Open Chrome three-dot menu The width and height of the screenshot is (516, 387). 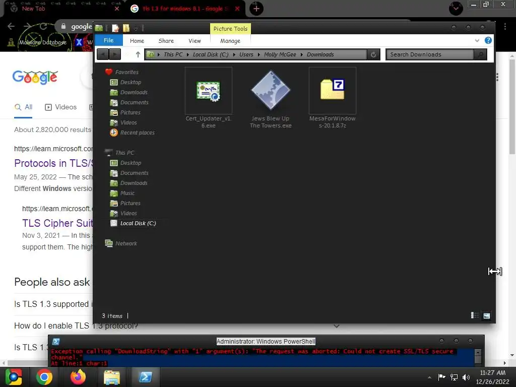pos(505,26)
